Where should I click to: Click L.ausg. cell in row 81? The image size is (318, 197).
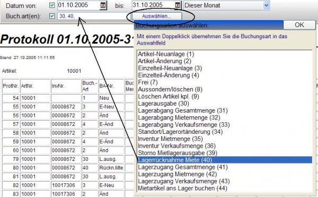(x=111, y=176)
